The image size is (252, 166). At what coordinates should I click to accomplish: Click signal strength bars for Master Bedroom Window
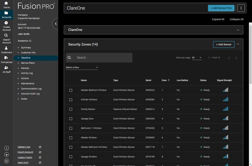point(226,90)
